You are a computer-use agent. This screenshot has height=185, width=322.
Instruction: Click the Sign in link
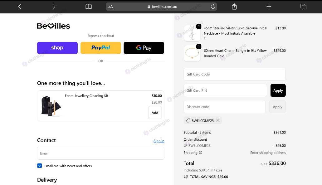159,141
